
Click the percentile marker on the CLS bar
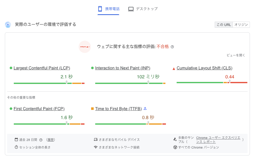pyautogui.click(x=229, y=81)
